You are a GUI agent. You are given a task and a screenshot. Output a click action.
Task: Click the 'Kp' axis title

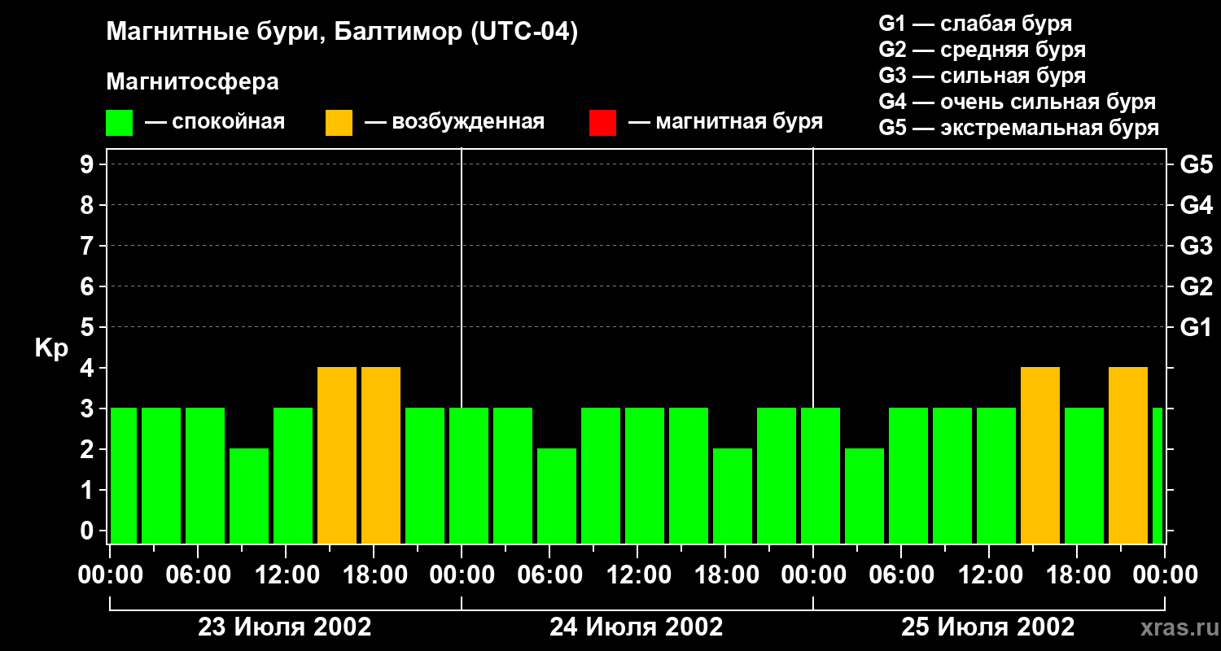pos(51,348)
